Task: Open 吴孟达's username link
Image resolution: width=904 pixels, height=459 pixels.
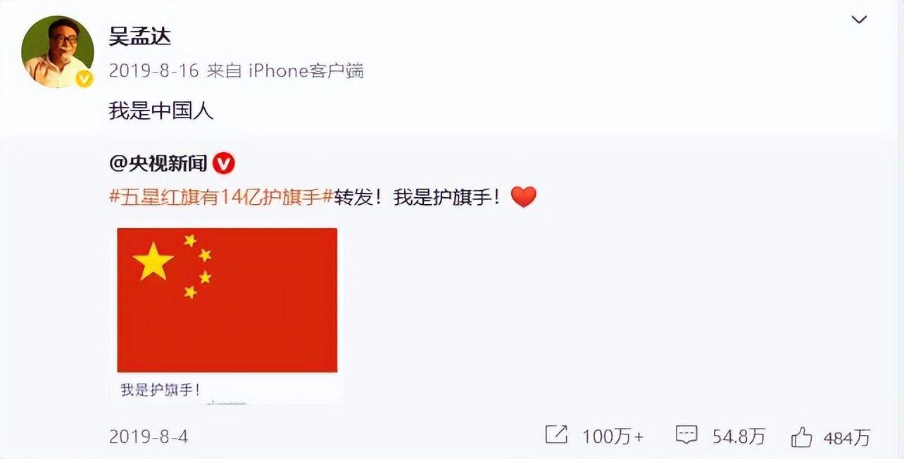Action: point(140,36)
